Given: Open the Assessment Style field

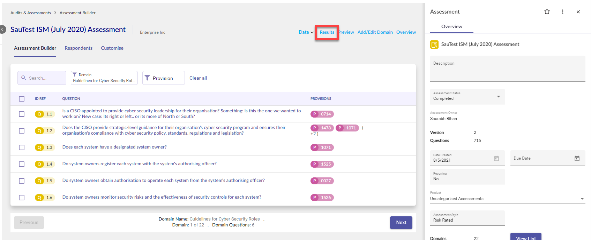Looking at the screenshot, I should pyautogui.click(x=467, y=218).
